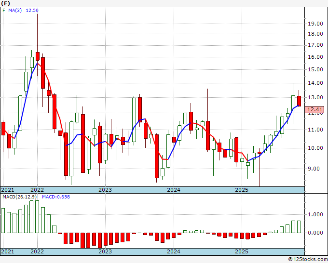The height and width of the screenshot is (263, 328).
Task: Click the 16.00 price axis label
Action: point(315,57)
